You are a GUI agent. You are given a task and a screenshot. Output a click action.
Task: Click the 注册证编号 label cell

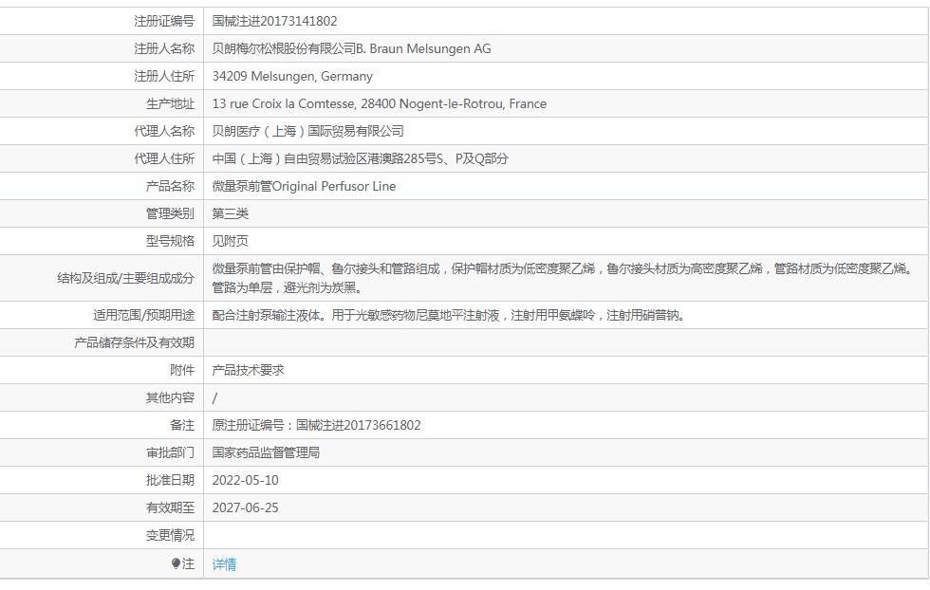[x=164, y=22]
